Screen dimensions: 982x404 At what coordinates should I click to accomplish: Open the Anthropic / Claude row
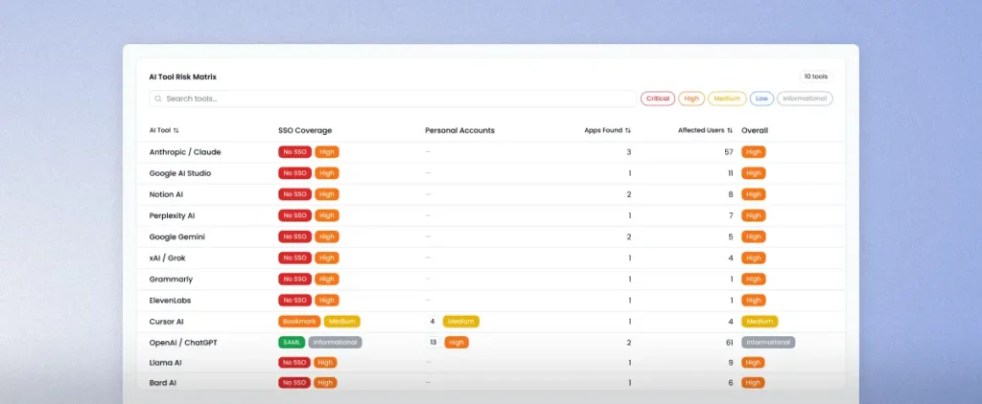[184, 152]
